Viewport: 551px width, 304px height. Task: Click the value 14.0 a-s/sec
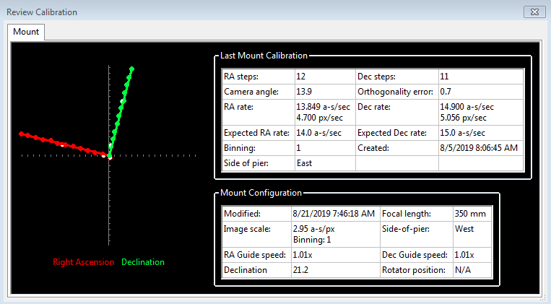318,133
